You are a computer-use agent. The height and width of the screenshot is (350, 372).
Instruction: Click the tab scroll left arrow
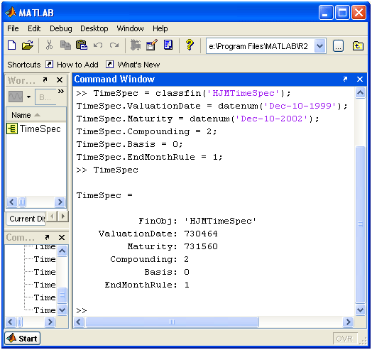pyautogui.click(x=53, y=217)
